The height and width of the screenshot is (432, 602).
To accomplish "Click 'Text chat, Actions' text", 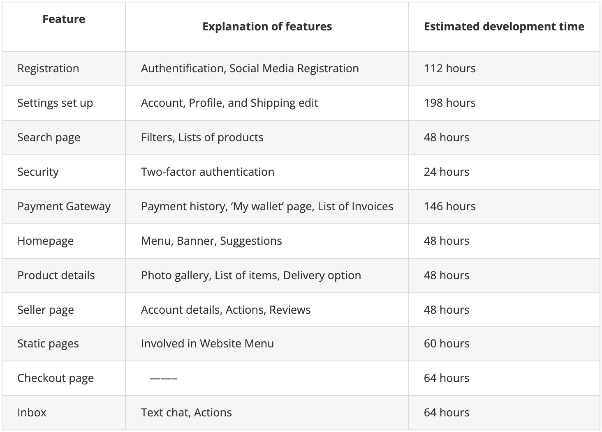I will (x=187, y=413).
